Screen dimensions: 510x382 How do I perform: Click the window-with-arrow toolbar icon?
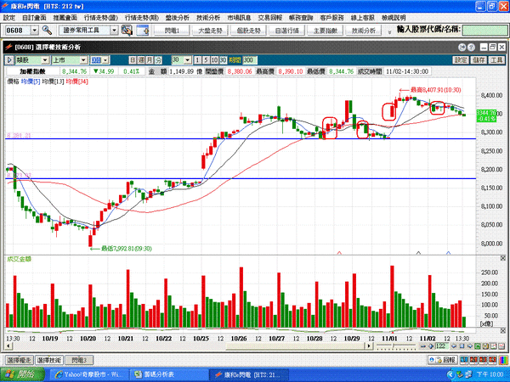pos(143,31)
